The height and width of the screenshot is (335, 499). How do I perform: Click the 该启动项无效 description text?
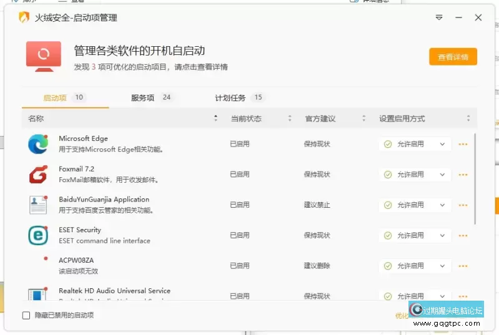[x=78, y=271]
